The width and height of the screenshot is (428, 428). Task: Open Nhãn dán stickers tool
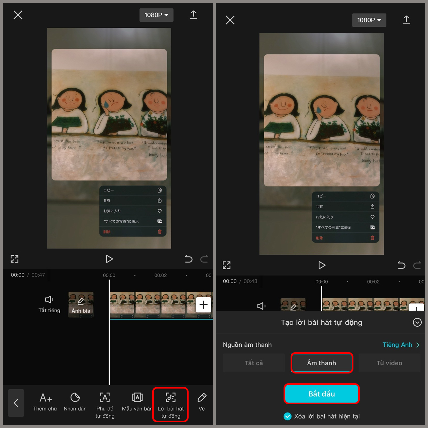click(x=75, y=402)
